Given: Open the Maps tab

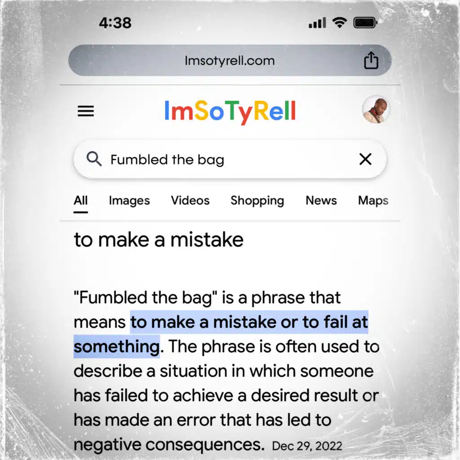Looking at the screenshot, I should click(x=373, y=200).
